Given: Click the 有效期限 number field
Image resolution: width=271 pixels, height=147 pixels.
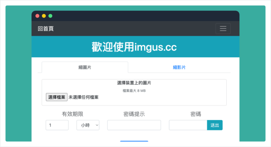Looking at the screenshot, I should pyautogui.click(x=57, y=125).
